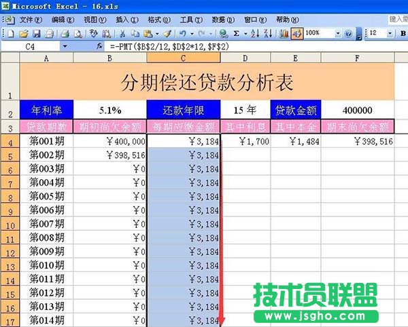The width and height of the screenshot is (408, 327).
Task: Click the Paste clipboard icon
Action: [x=148, y=33]
